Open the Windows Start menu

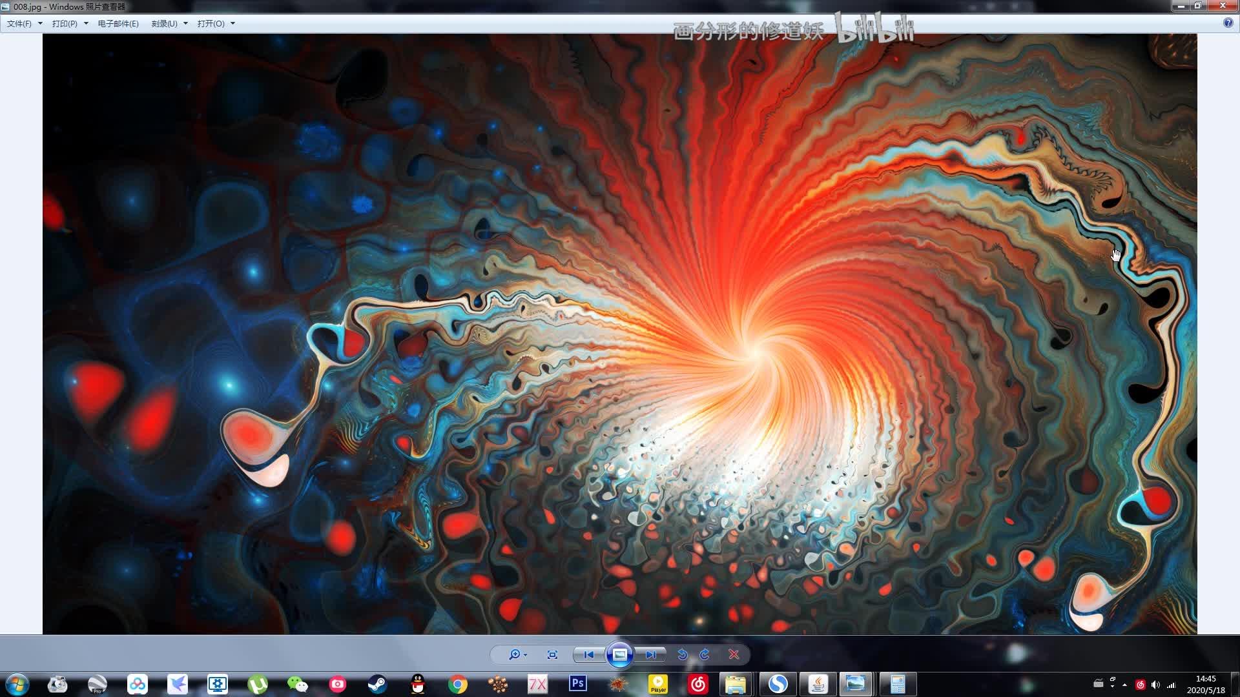tap(17, 684)
